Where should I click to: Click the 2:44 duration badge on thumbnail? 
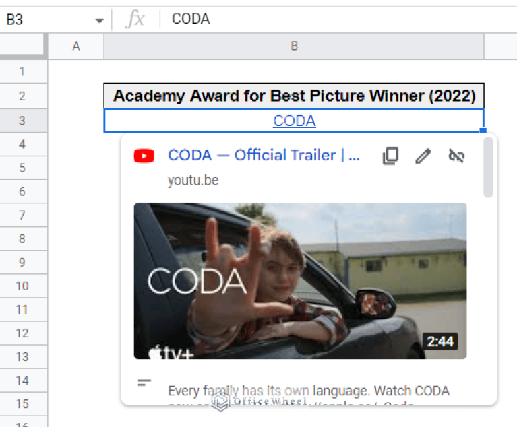click(440, 341)
